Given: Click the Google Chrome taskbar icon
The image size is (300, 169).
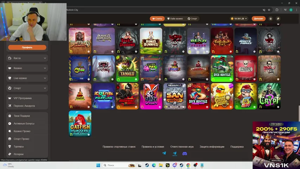Looking at the screenshot, I should (x=188, y=165).
